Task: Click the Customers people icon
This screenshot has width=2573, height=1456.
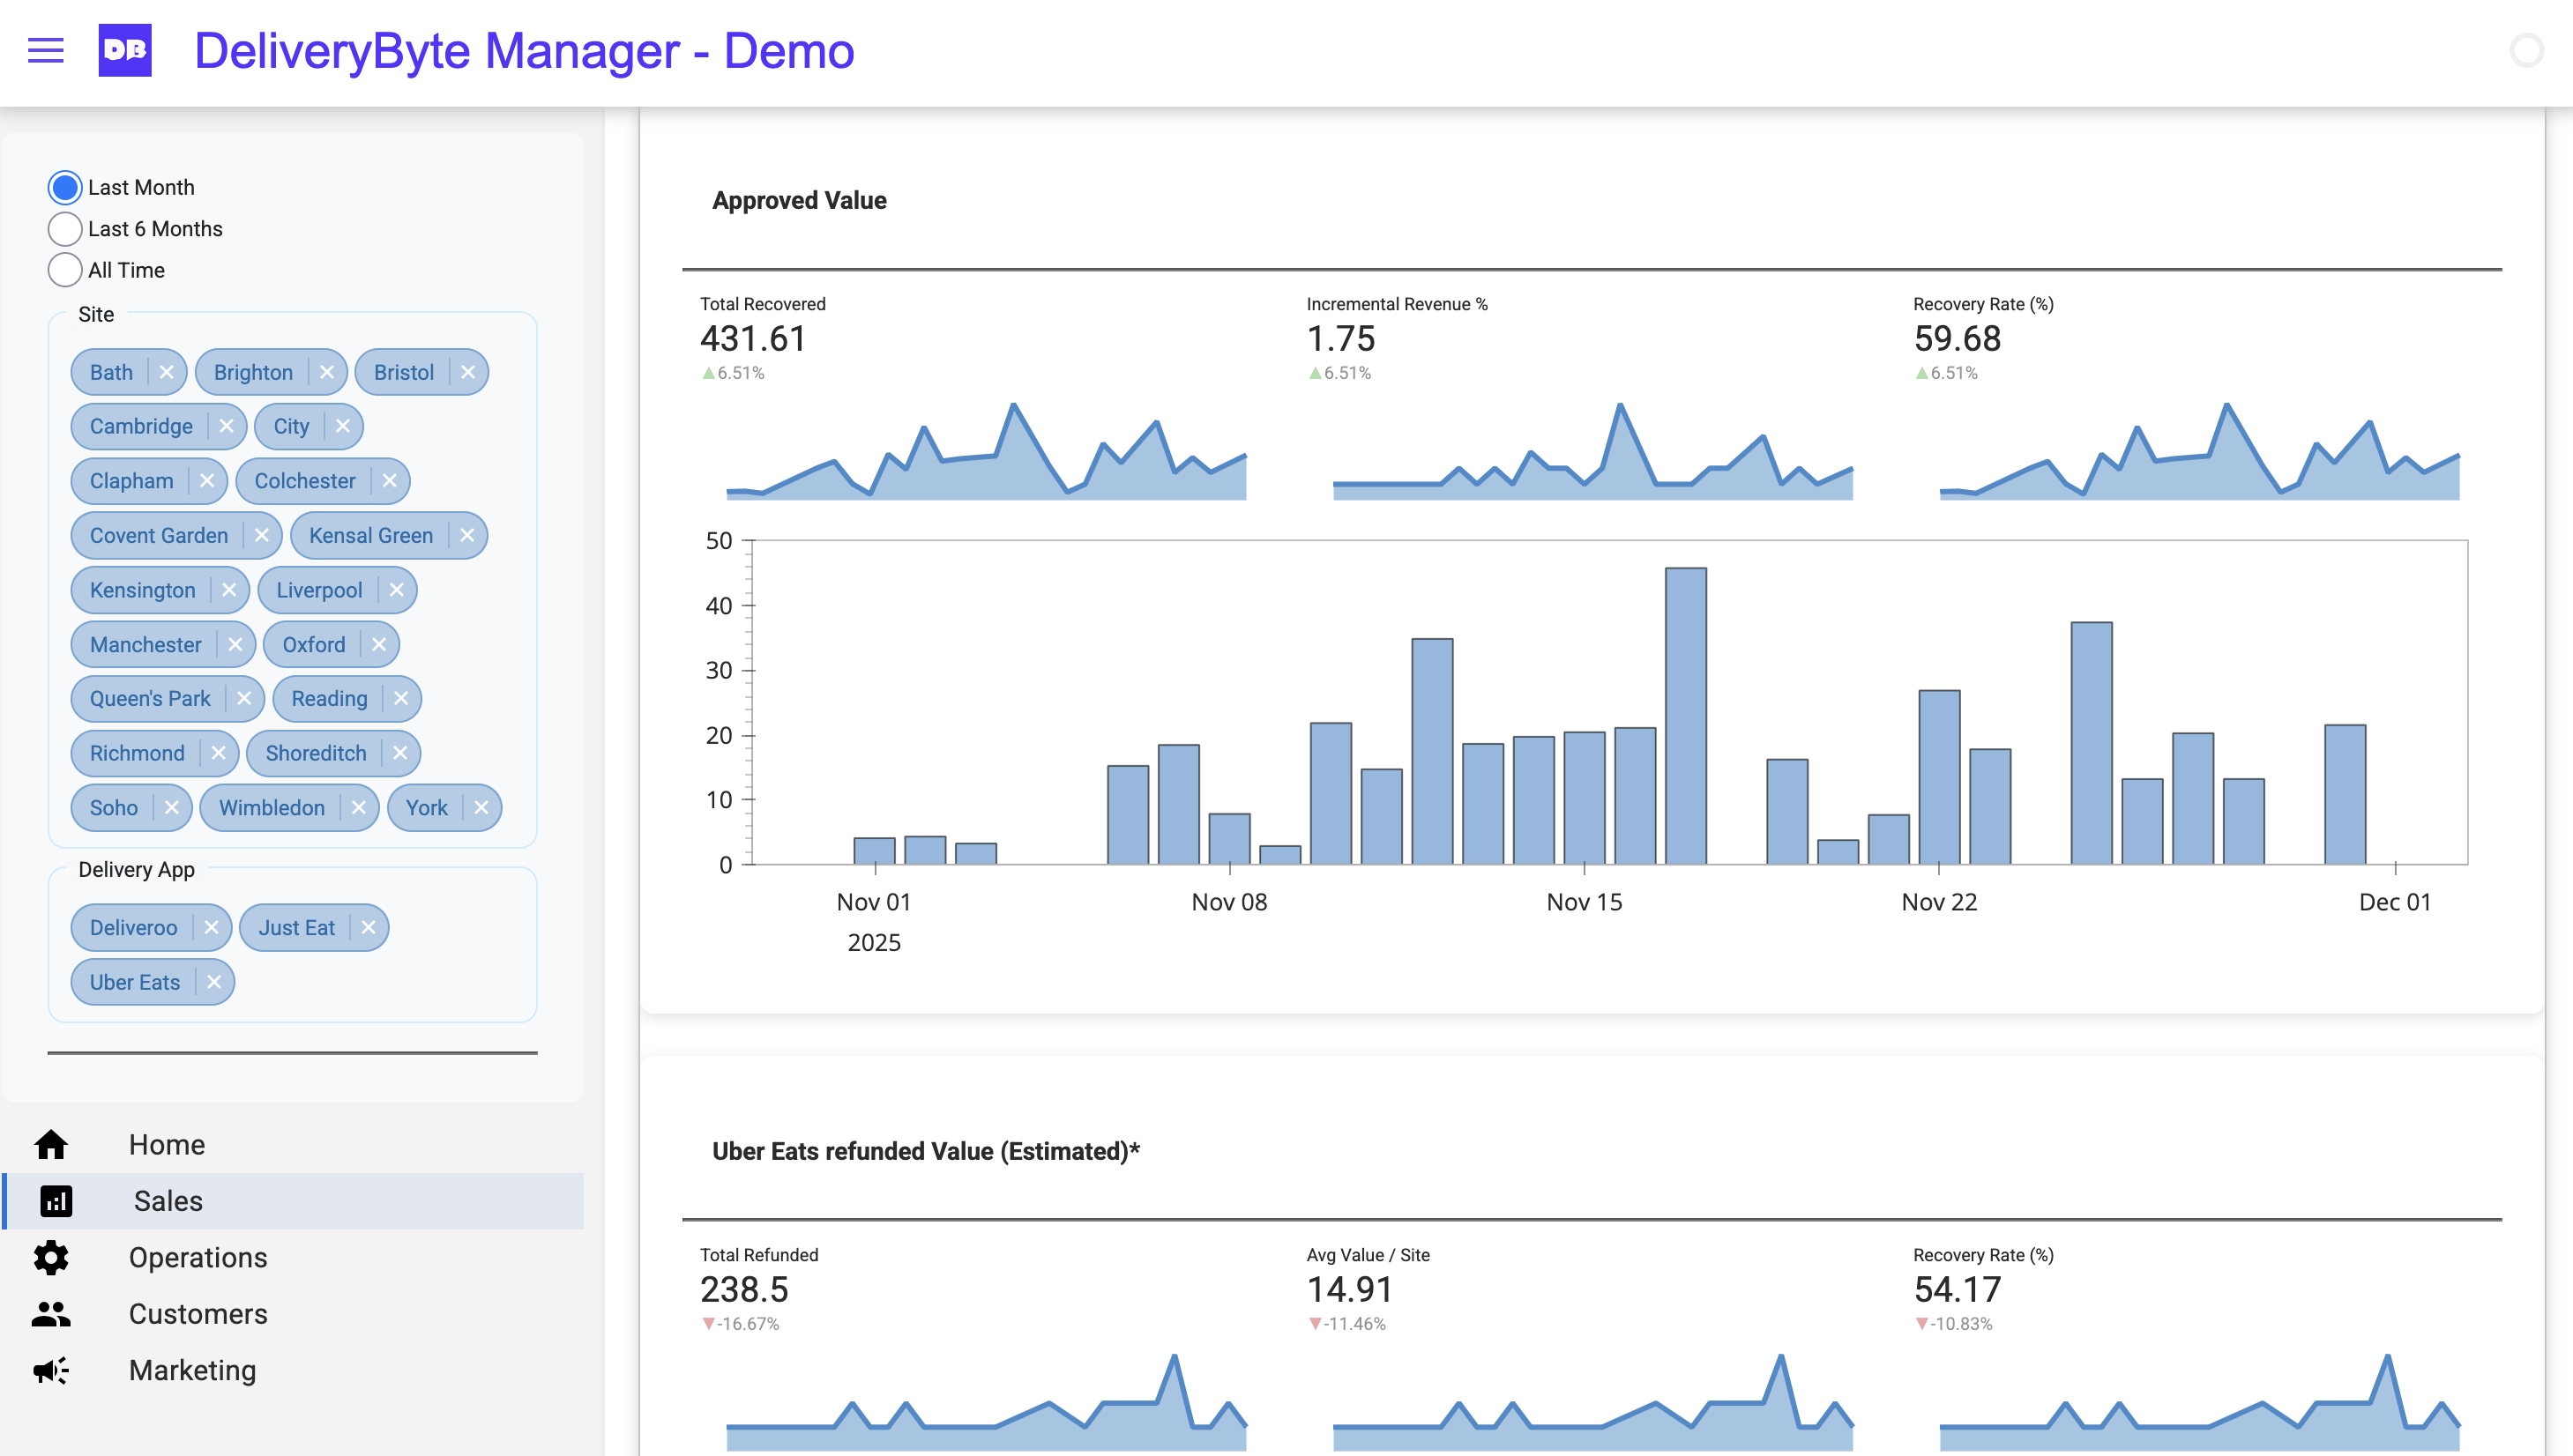Action: point(51,1313)
